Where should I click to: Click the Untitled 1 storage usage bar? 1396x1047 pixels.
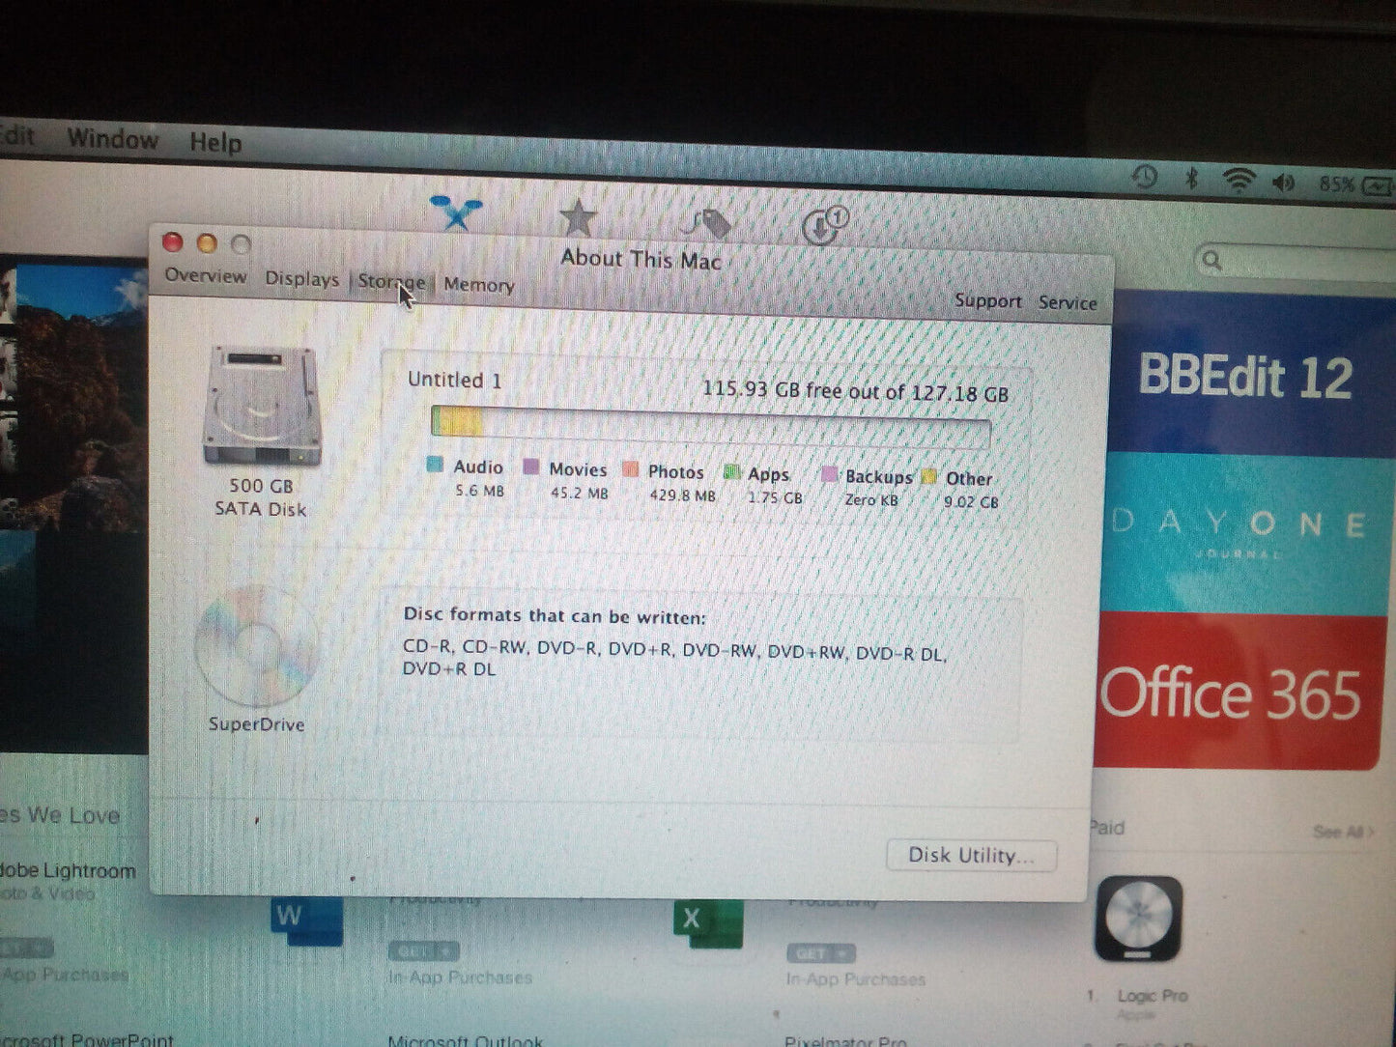pos(711,426)
